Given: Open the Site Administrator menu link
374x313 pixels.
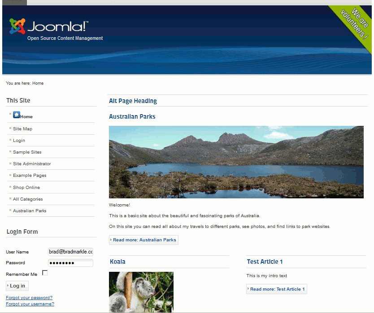Looking at the screenshot, I should click(32, 163).
